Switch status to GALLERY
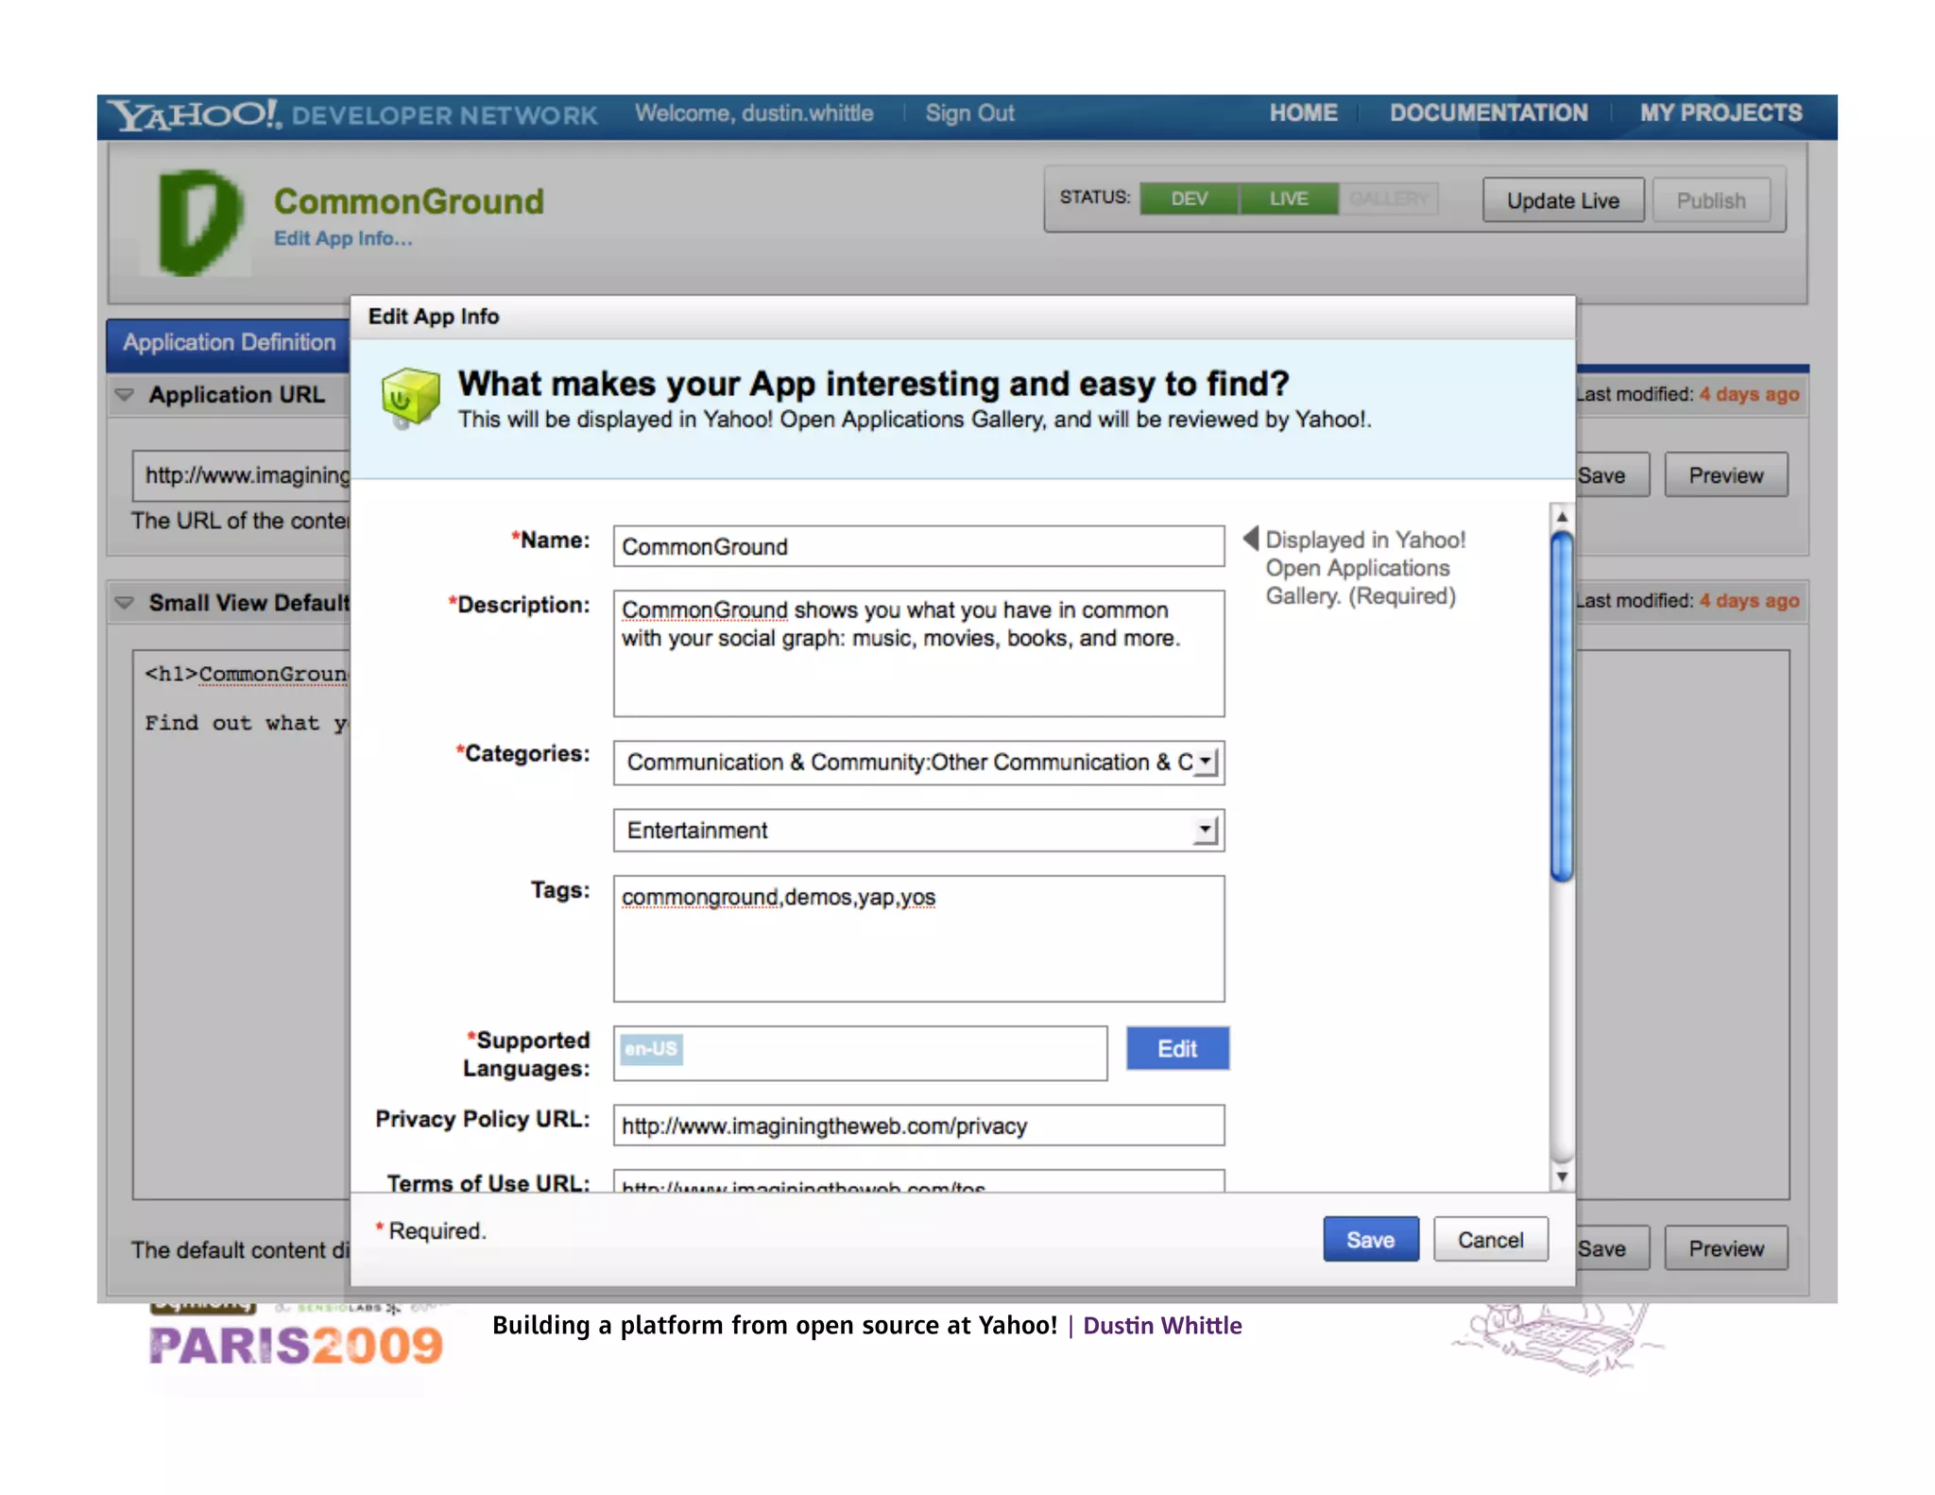 pyautogui.click(x=1389, y=199)
